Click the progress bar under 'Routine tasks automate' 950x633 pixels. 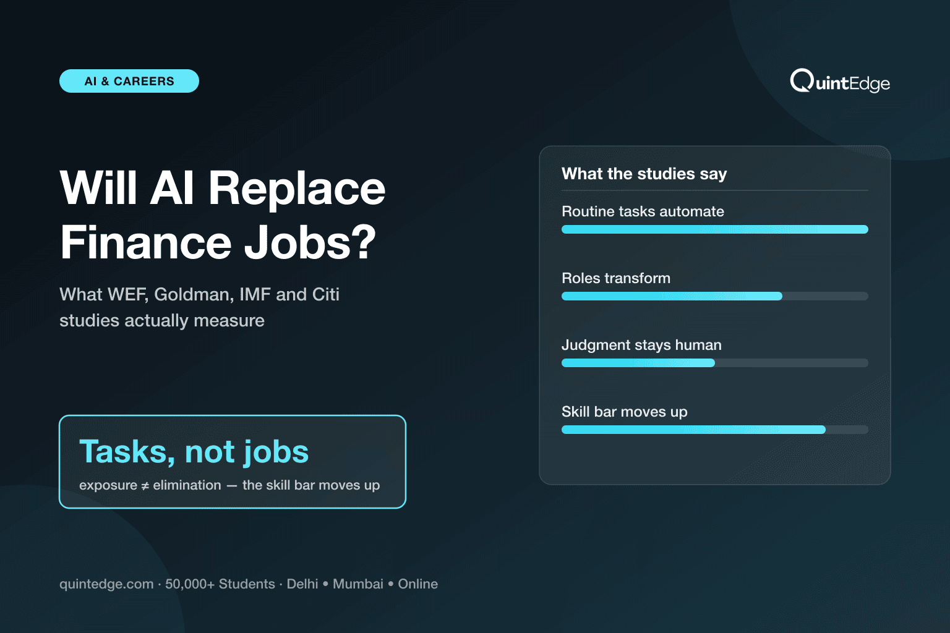click(715, 229)
